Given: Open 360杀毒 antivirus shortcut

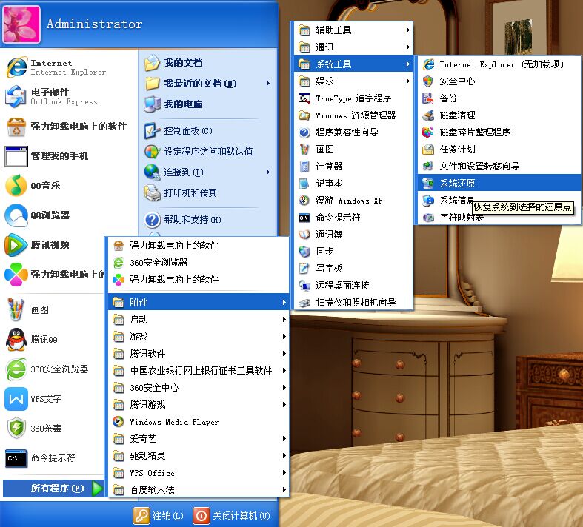Looking at the screenshot, I should point(54,429).
